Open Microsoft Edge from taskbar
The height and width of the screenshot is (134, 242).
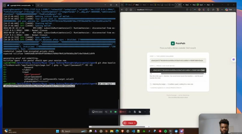pyautogui.click(x=117, y=131)
